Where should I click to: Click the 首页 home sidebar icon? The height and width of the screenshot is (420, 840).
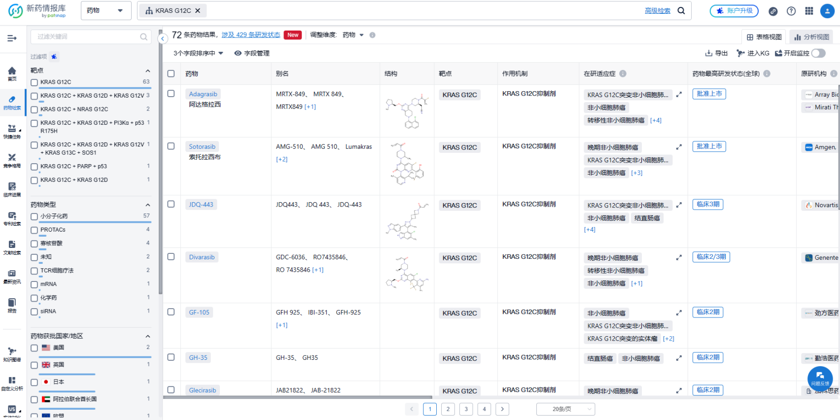point(12,73)
